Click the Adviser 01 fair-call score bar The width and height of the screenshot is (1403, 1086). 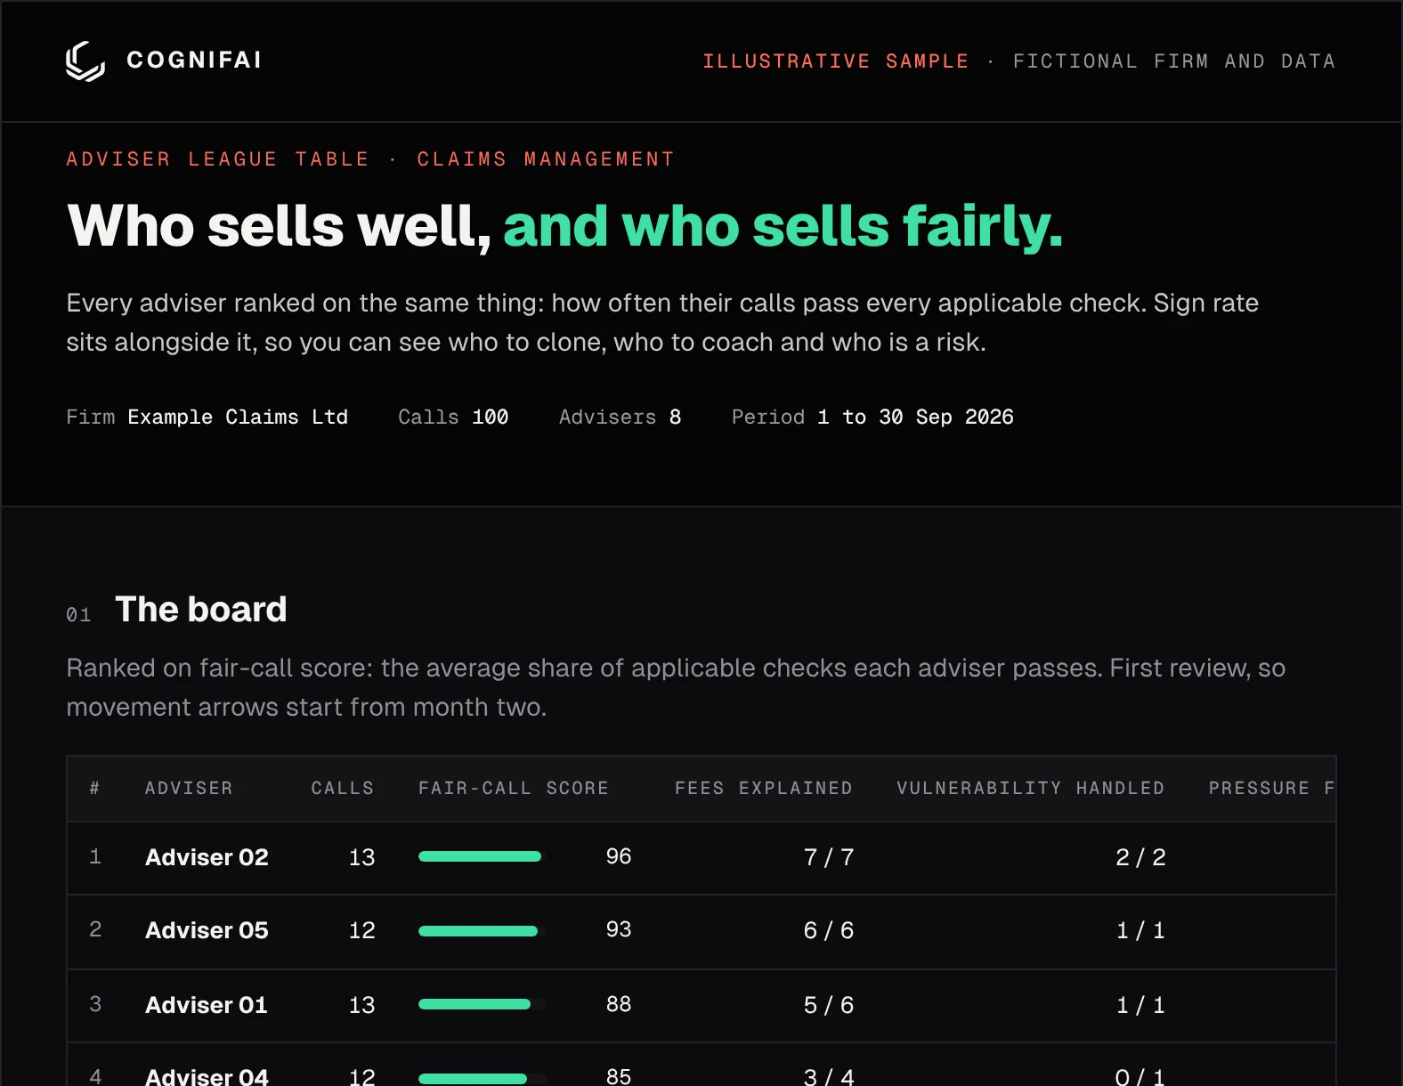(483, 1004)
